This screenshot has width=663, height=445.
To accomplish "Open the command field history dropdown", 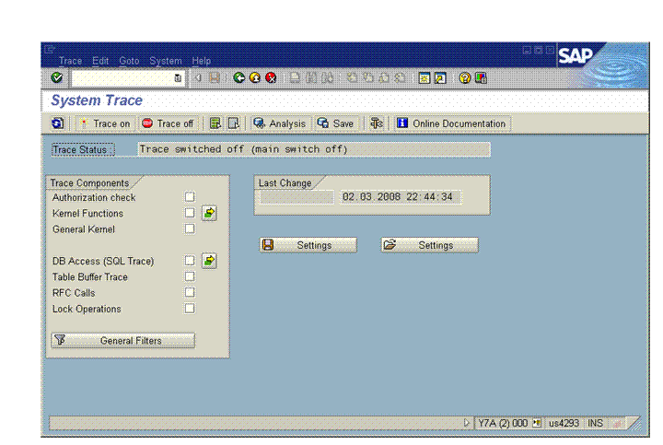I will click(178, 79).
